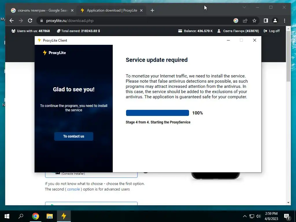Click the address bar URL proxylite.ru

click(x=70, y=21)
